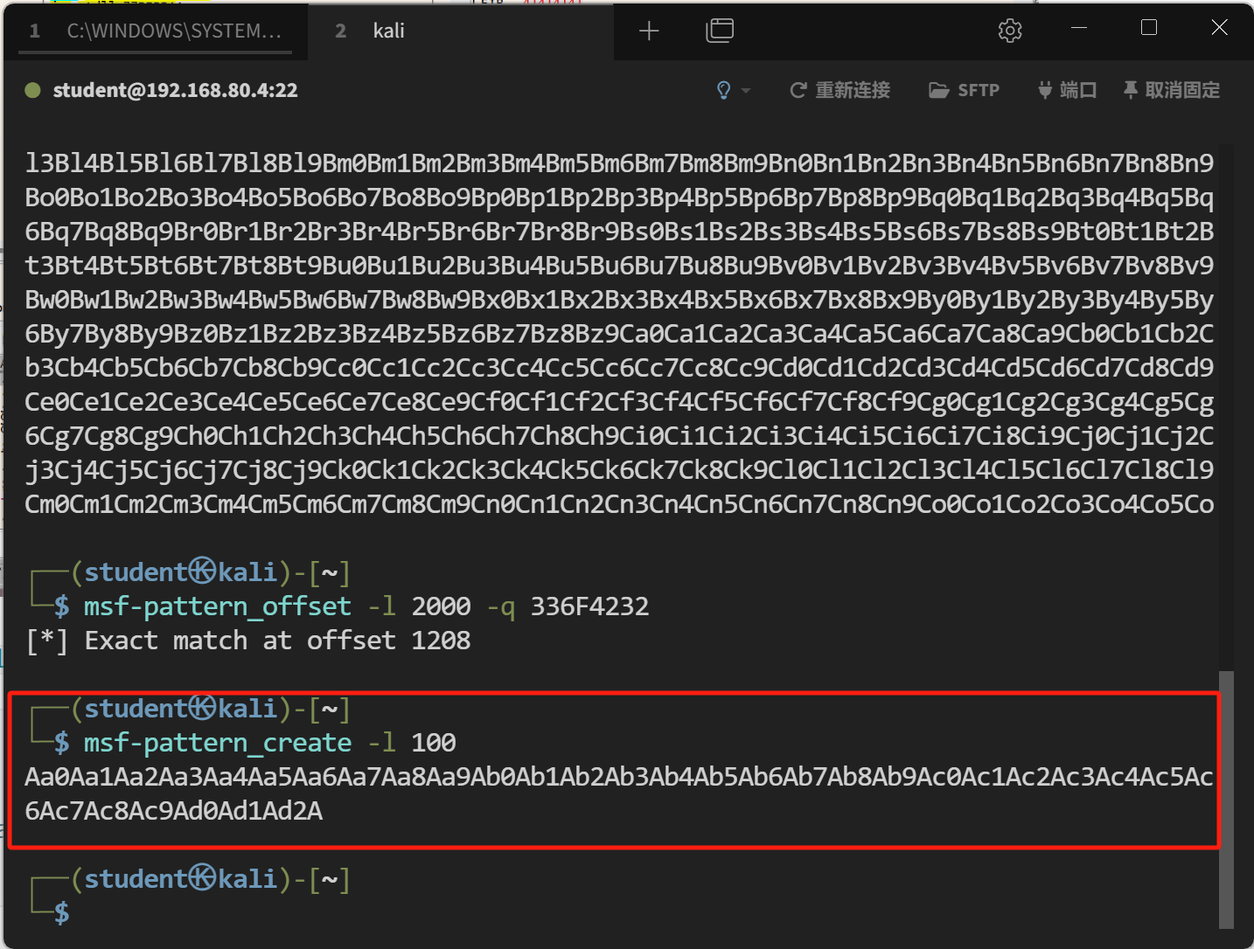Click the tab overview windows icon
Viewport: 1254px width, 949px height.
coord(719,31)
